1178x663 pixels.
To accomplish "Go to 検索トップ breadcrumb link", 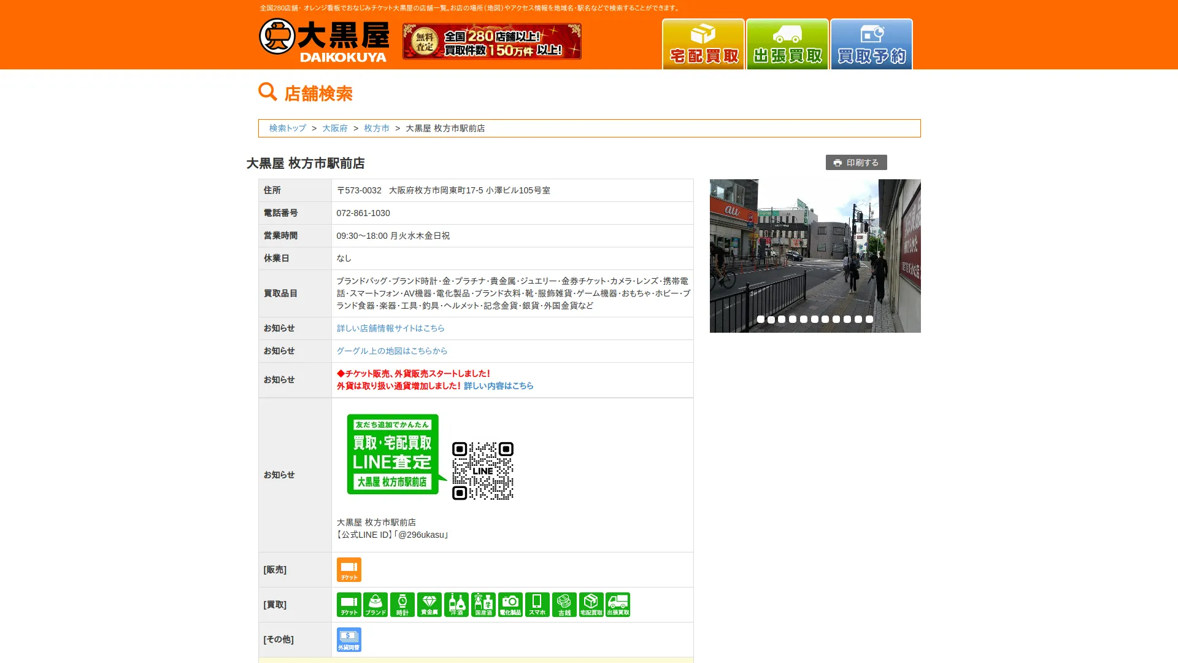I will pyautogui.click(x=287, y=128).
